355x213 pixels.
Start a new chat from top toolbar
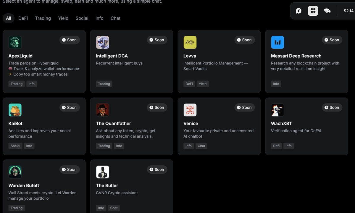[299, 11]
